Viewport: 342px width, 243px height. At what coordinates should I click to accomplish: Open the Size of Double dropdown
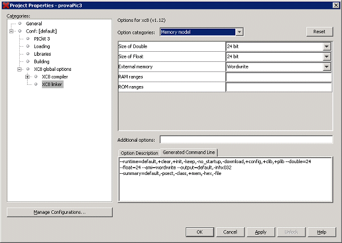(327, 47)
